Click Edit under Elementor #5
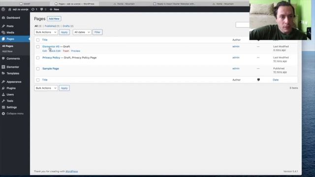Image resolution: width=315 pixels, height=177 pixels. [45, 51]
